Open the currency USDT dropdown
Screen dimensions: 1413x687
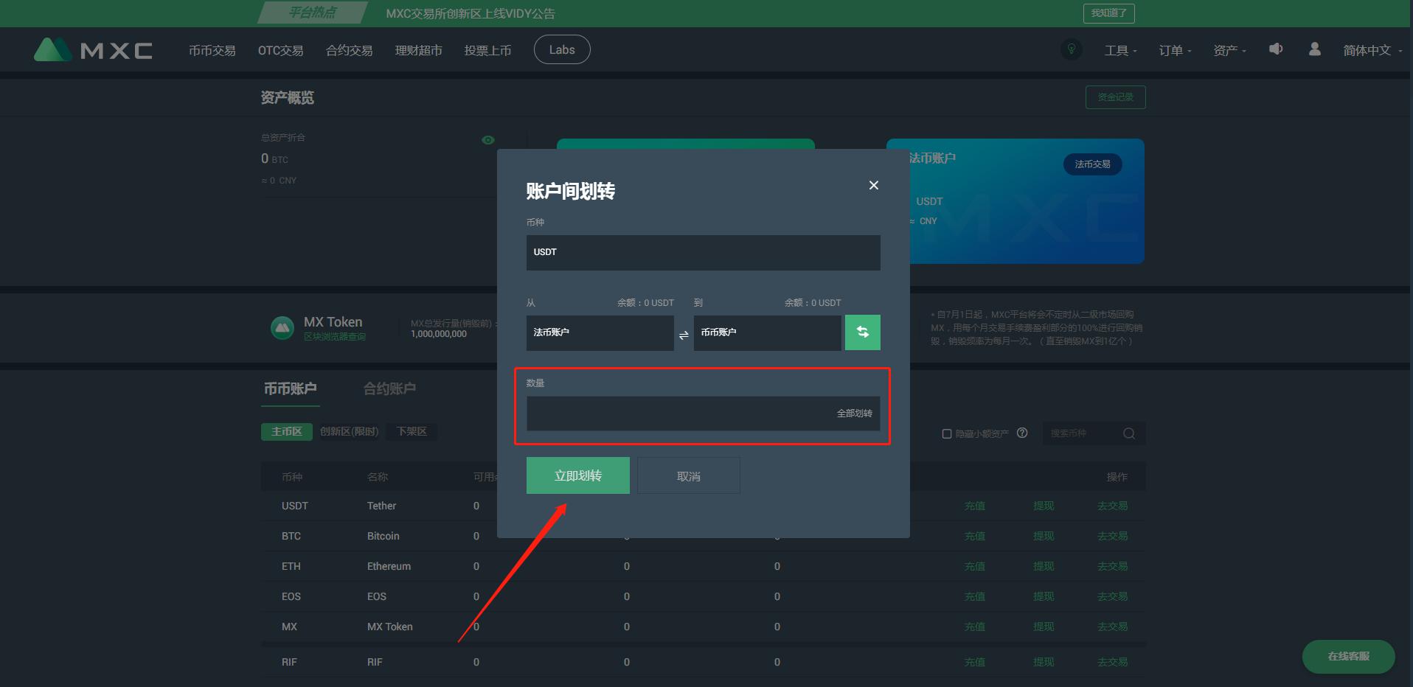click(703, 252)
